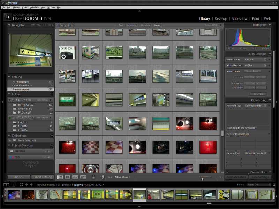279x209 pixels.
Task: Select the Grid view icon
Action: click(60, 177)
